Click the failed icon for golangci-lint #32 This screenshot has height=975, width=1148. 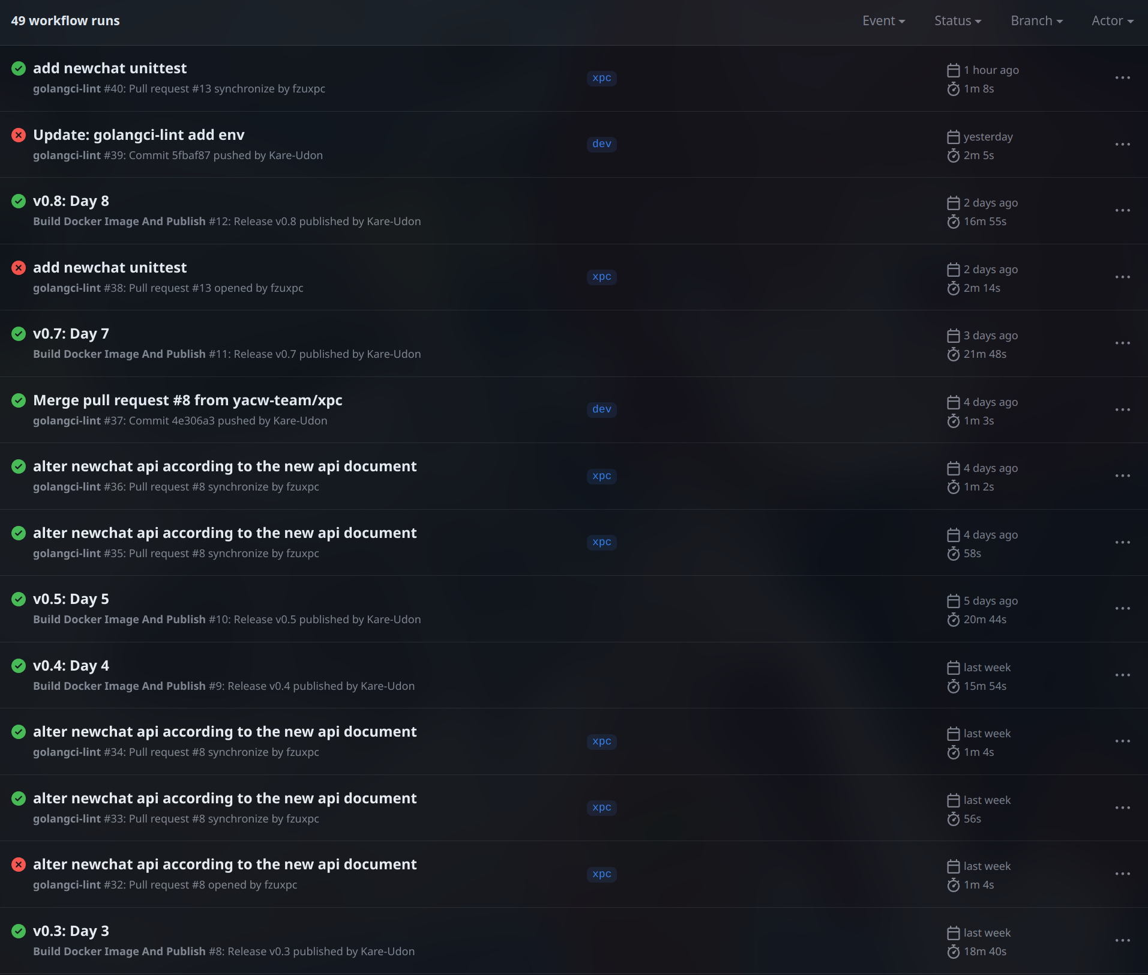click(19, 865)
